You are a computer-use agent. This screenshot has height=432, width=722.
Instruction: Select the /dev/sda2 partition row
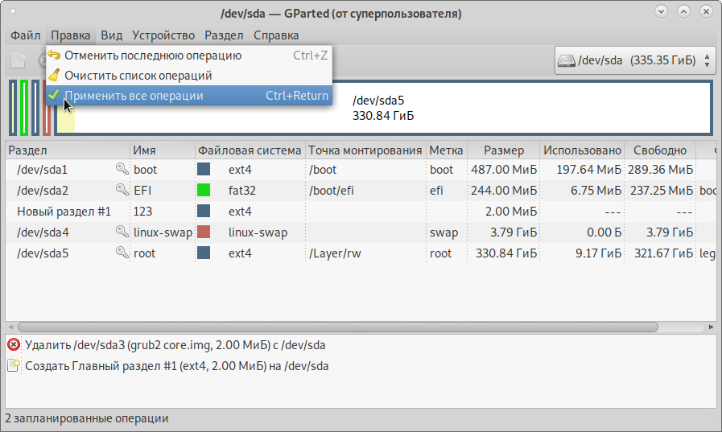click(361, 191)
